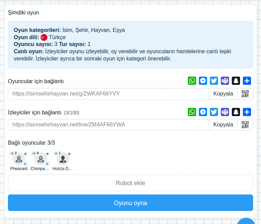Copy the players link with Kopyala
Viewport: 261px width, 224px height.
coord(223,94)
